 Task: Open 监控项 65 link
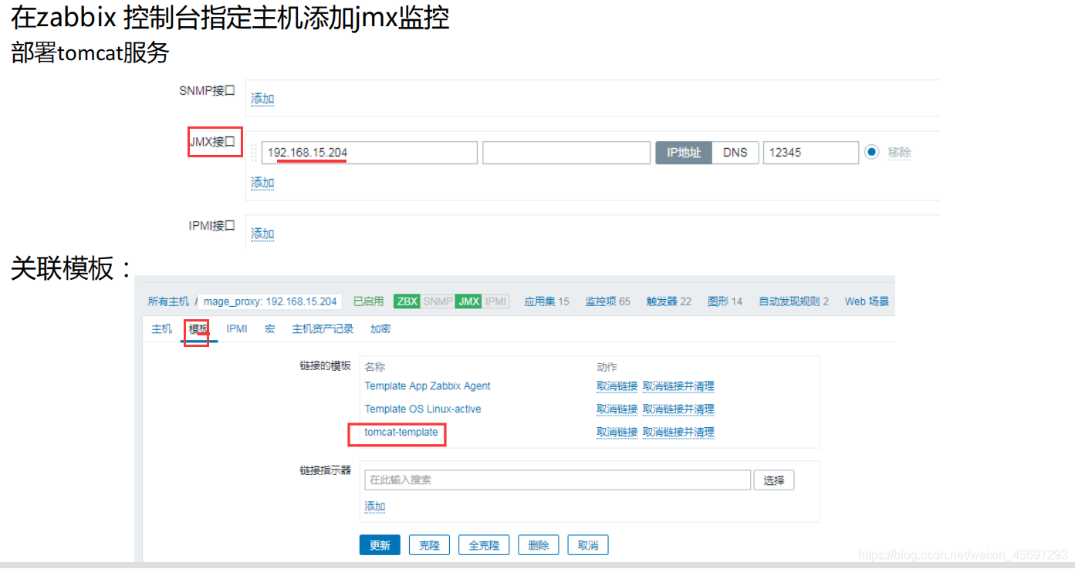pos(607,301)
